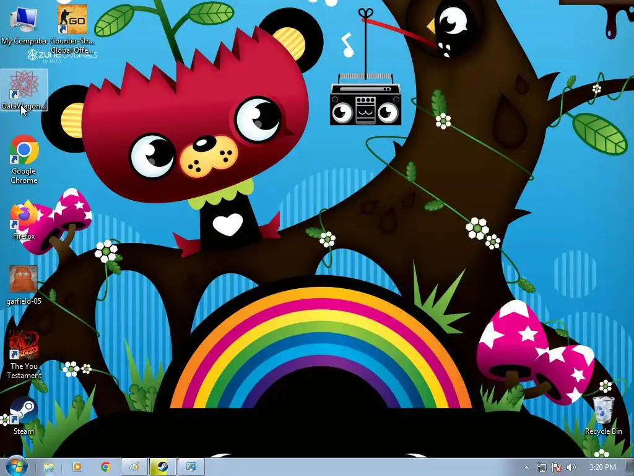The image size is (634, 476).
Task: Open the volume control tray icon
Action: click(571, 467)
